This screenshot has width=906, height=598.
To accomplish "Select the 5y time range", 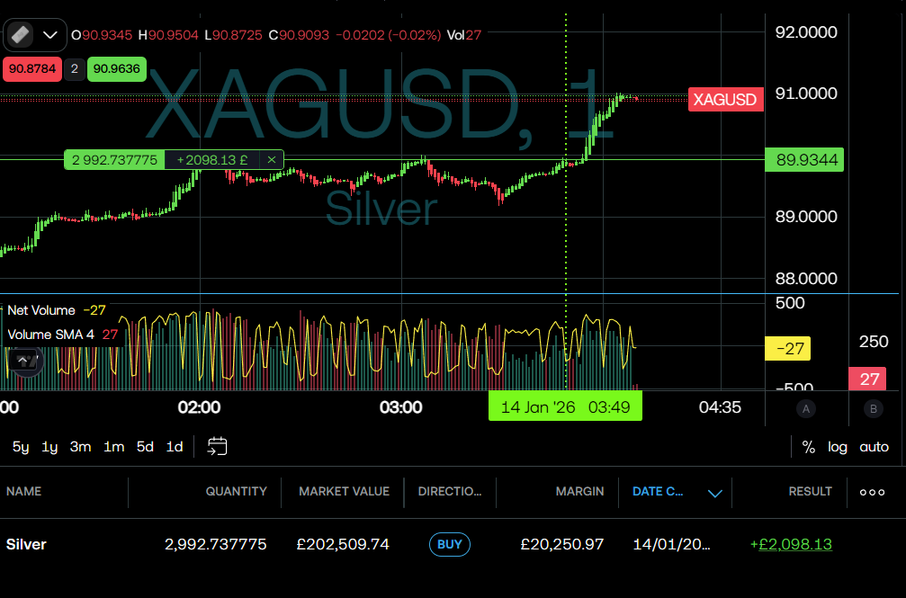I will click(x=20, y=447).
